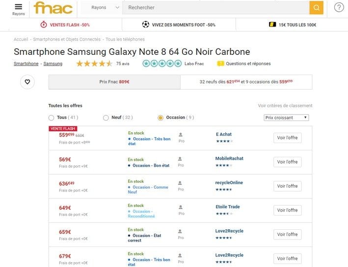Open the Prix croissant sort dropdown
The height and width of the screenshot is (267, 348).
click(x=286, y=118)
